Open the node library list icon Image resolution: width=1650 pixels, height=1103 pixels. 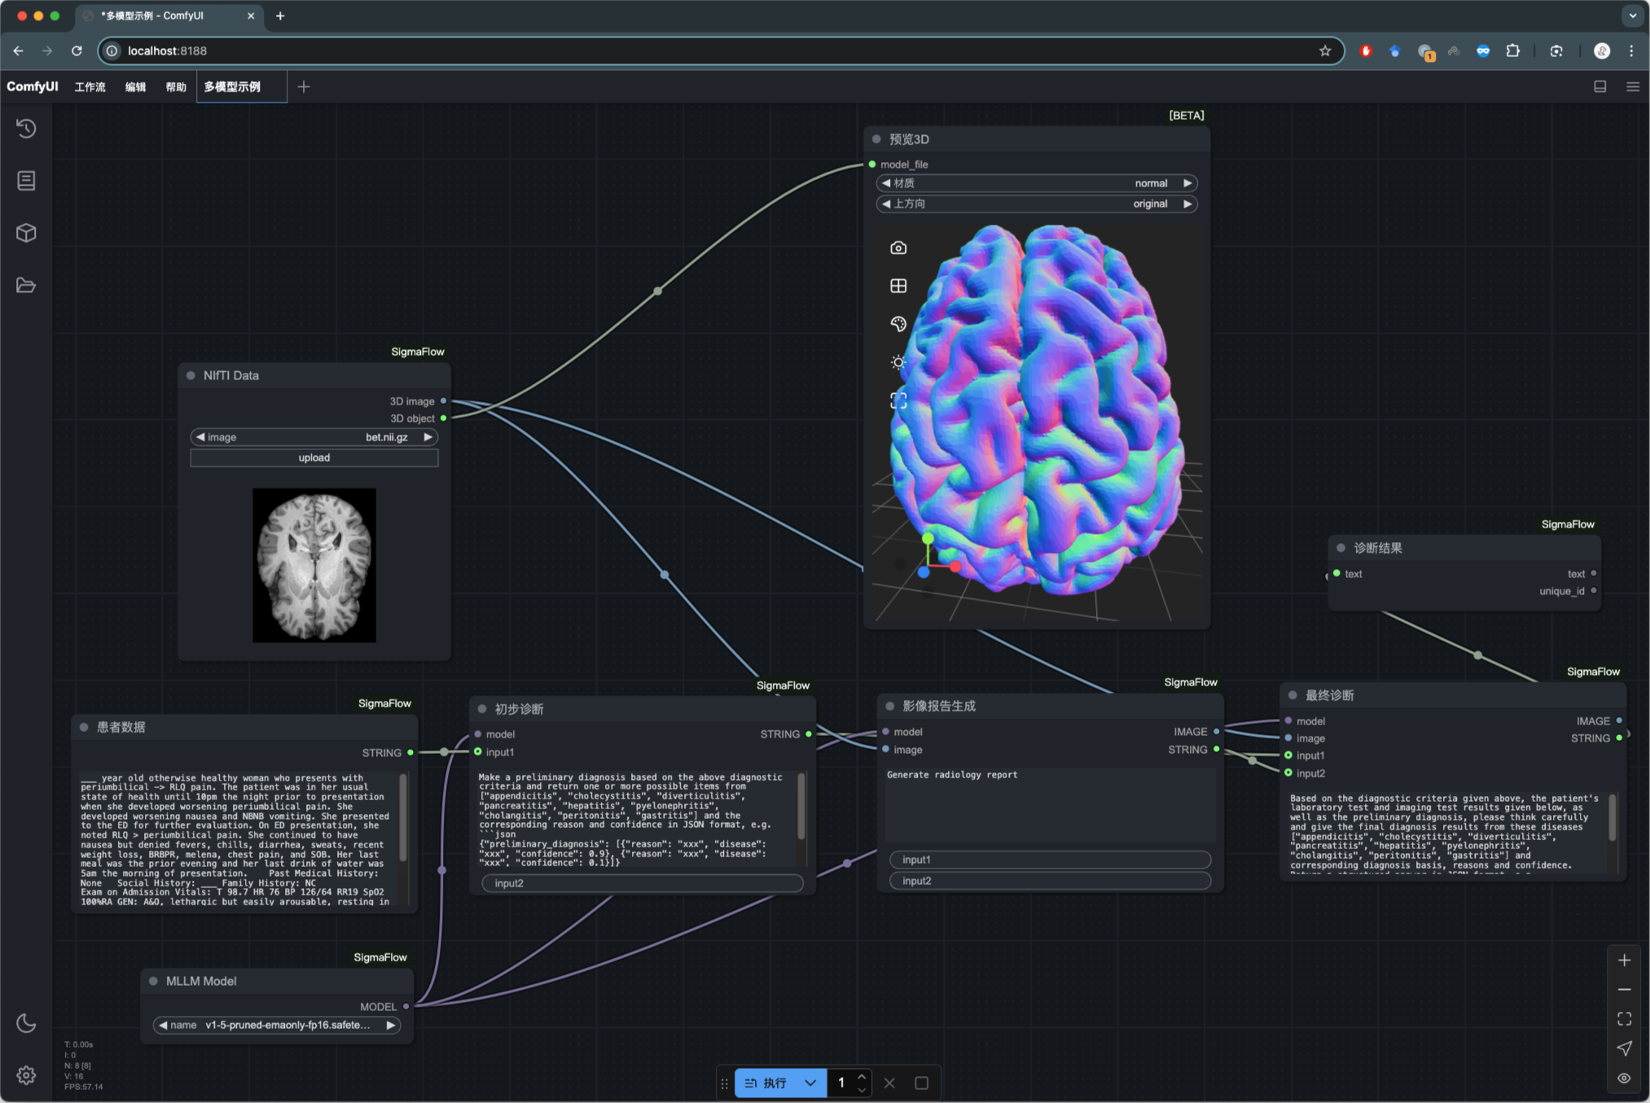pos(26,181)
